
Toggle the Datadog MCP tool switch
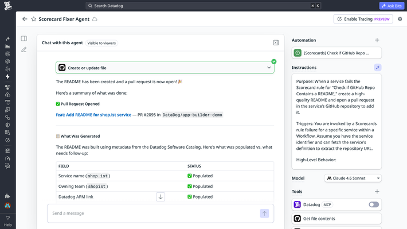(374, 204)
